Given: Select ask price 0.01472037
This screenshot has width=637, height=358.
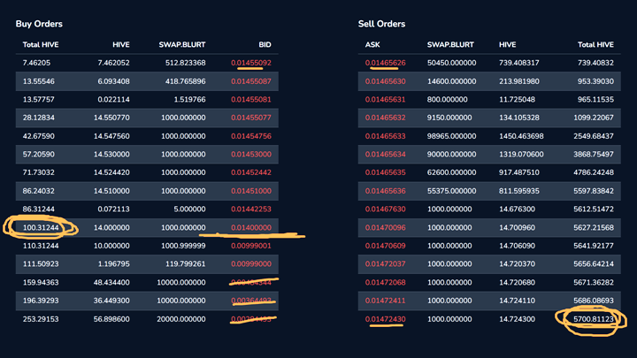Looking at the screenshot, I should coord(385,263).
